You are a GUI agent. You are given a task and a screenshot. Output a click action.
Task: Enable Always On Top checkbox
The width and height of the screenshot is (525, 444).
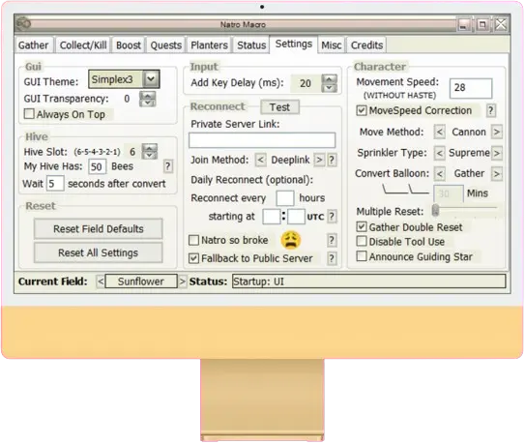[x=29, y=114]
